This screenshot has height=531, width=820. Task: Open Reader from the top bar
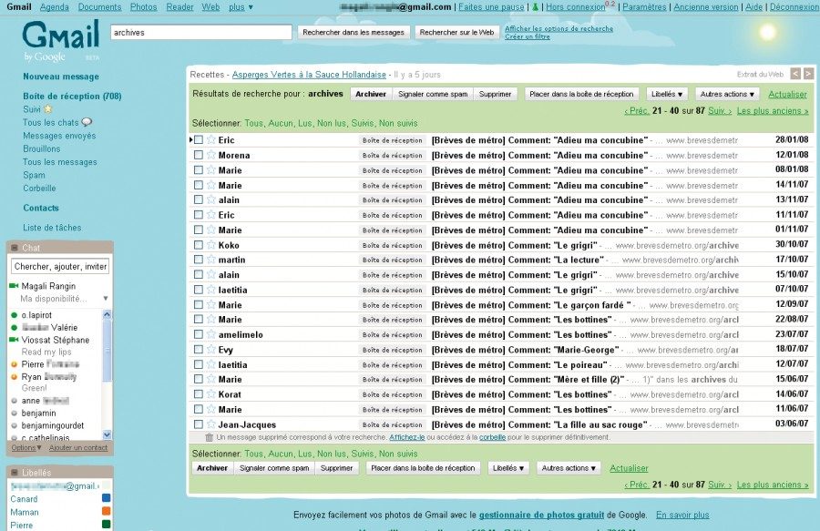tap(179, 6)
